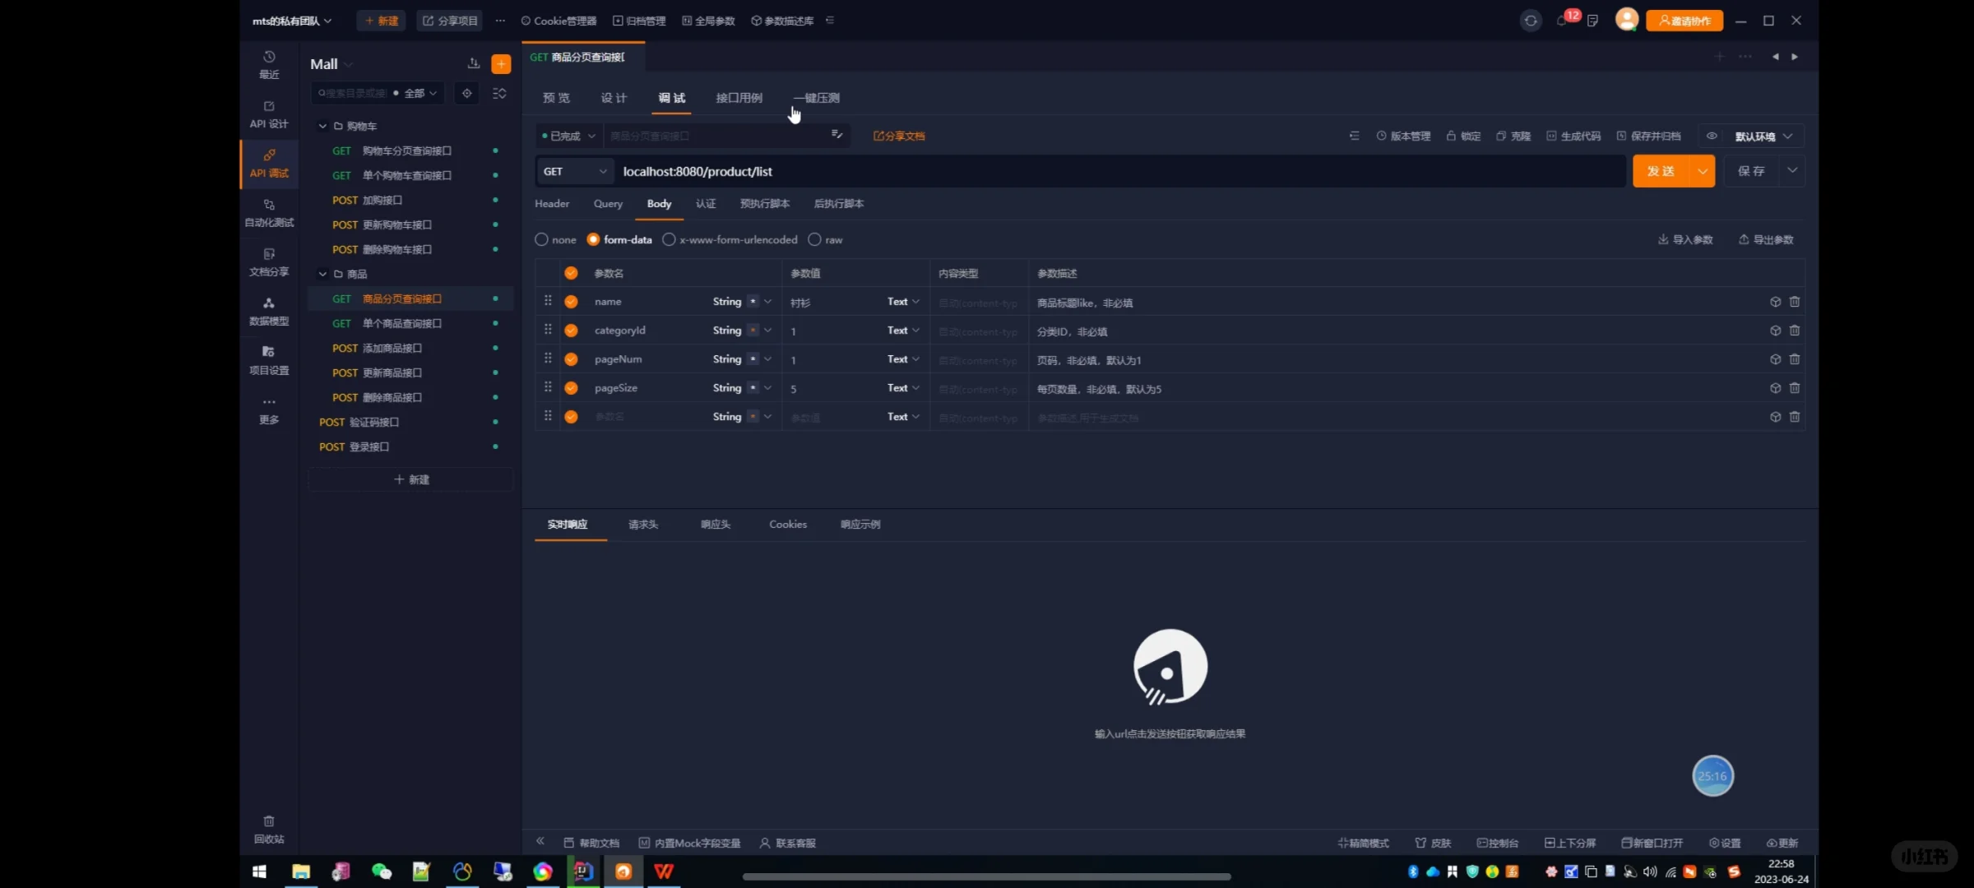The height and width of the screenshot is (888, 1974).
Task: Collapse the 购物车 folder
Action: pyautogui.click(x=322, y=126)
